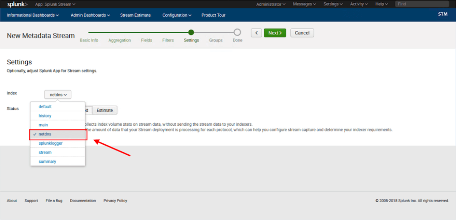Screen dimensions: 457x221
Task: Click the green Next button
Action: tap(274, 33)
